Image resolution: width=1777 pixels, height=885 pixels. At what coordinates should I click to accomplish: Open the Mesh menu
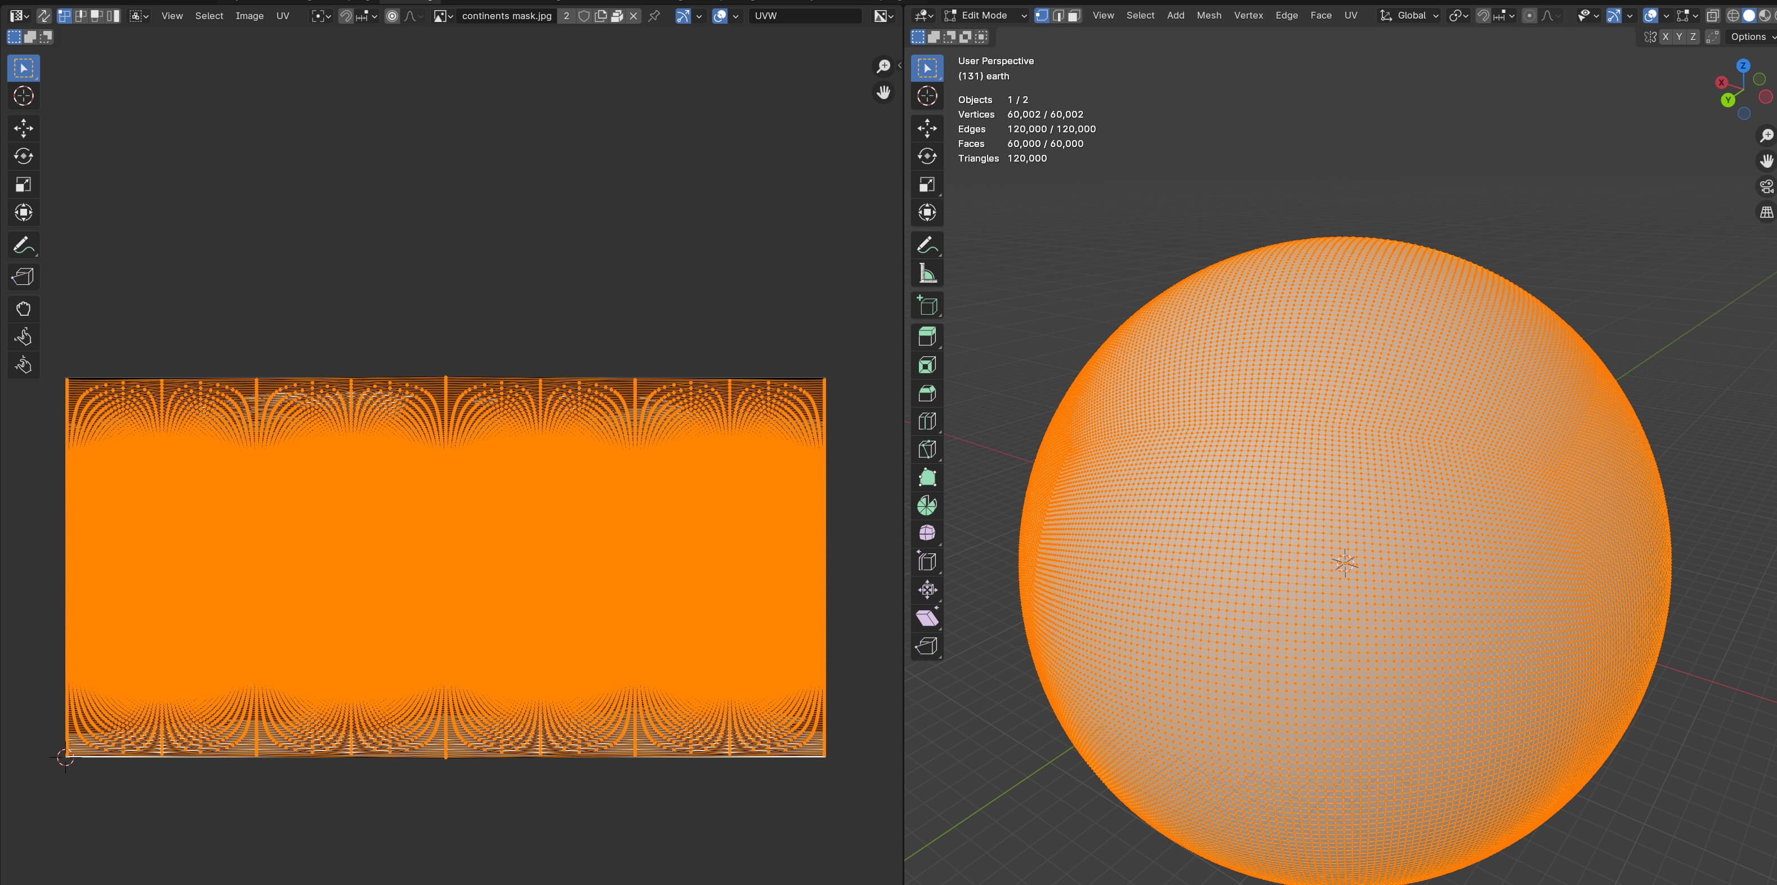tap(1208, 15)
